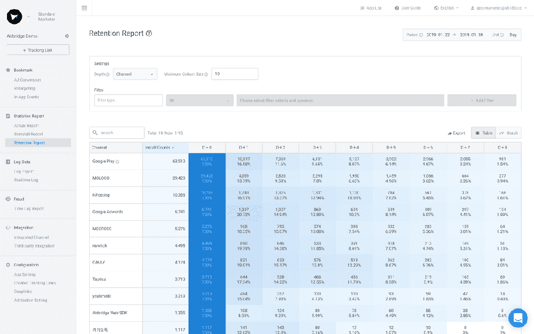Screen dimensions: 534x334
Task: Export the retention table
Action: 457,133
